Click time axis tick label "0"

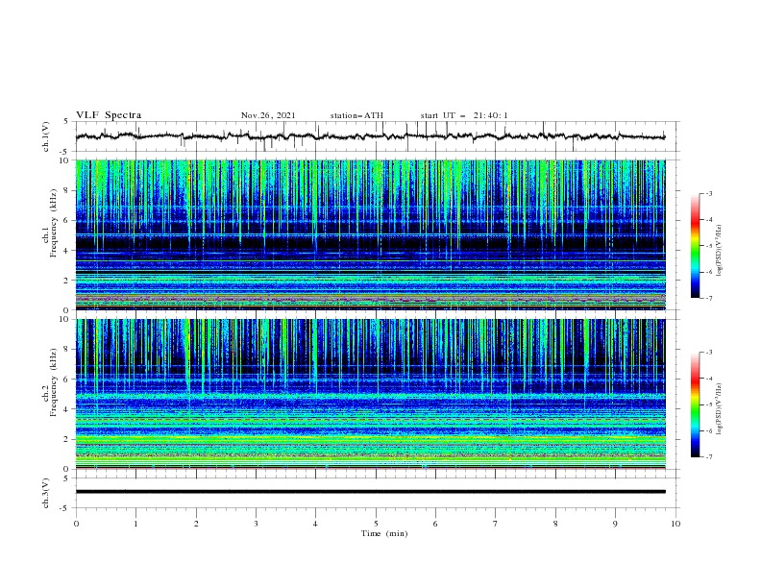(x=76, y=524)
